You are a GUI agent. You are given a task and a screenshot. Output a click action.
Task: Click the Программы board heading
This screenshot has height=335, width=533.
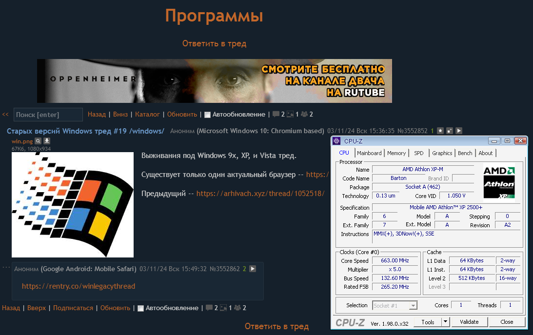point(214,16)
